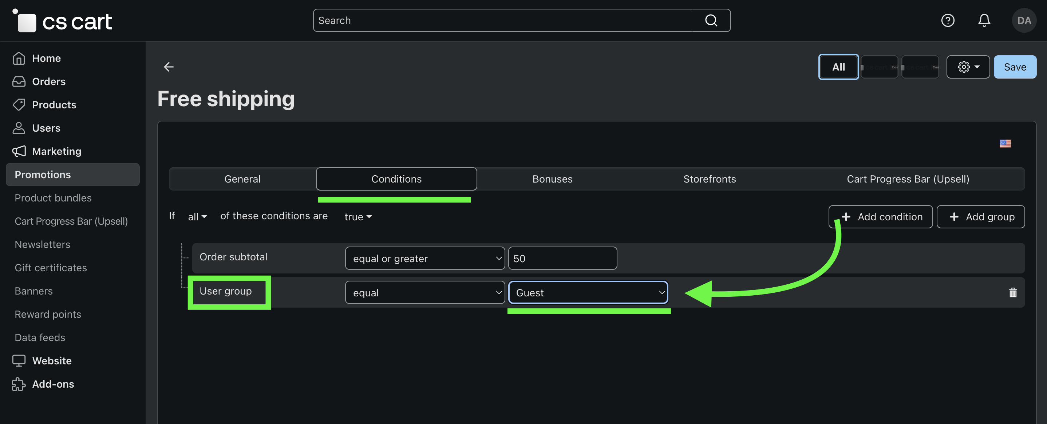Viewport: 1047px width, 424px height.
Task: Open the notifications bell
Action: (x=984, y=20)
